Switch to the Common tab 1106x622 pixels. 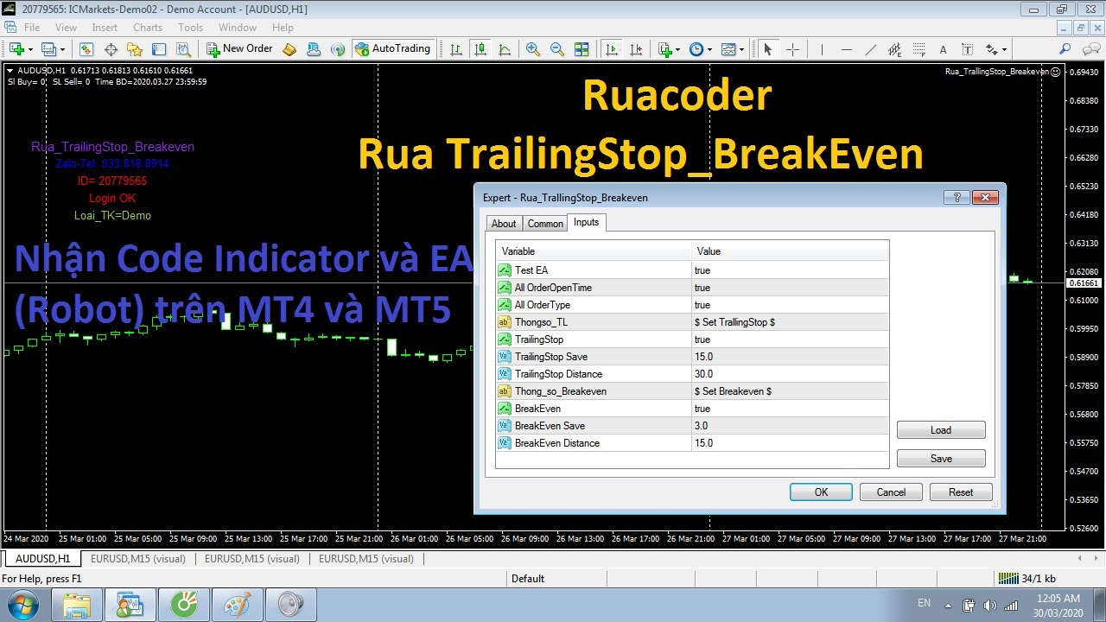(545, 224)
